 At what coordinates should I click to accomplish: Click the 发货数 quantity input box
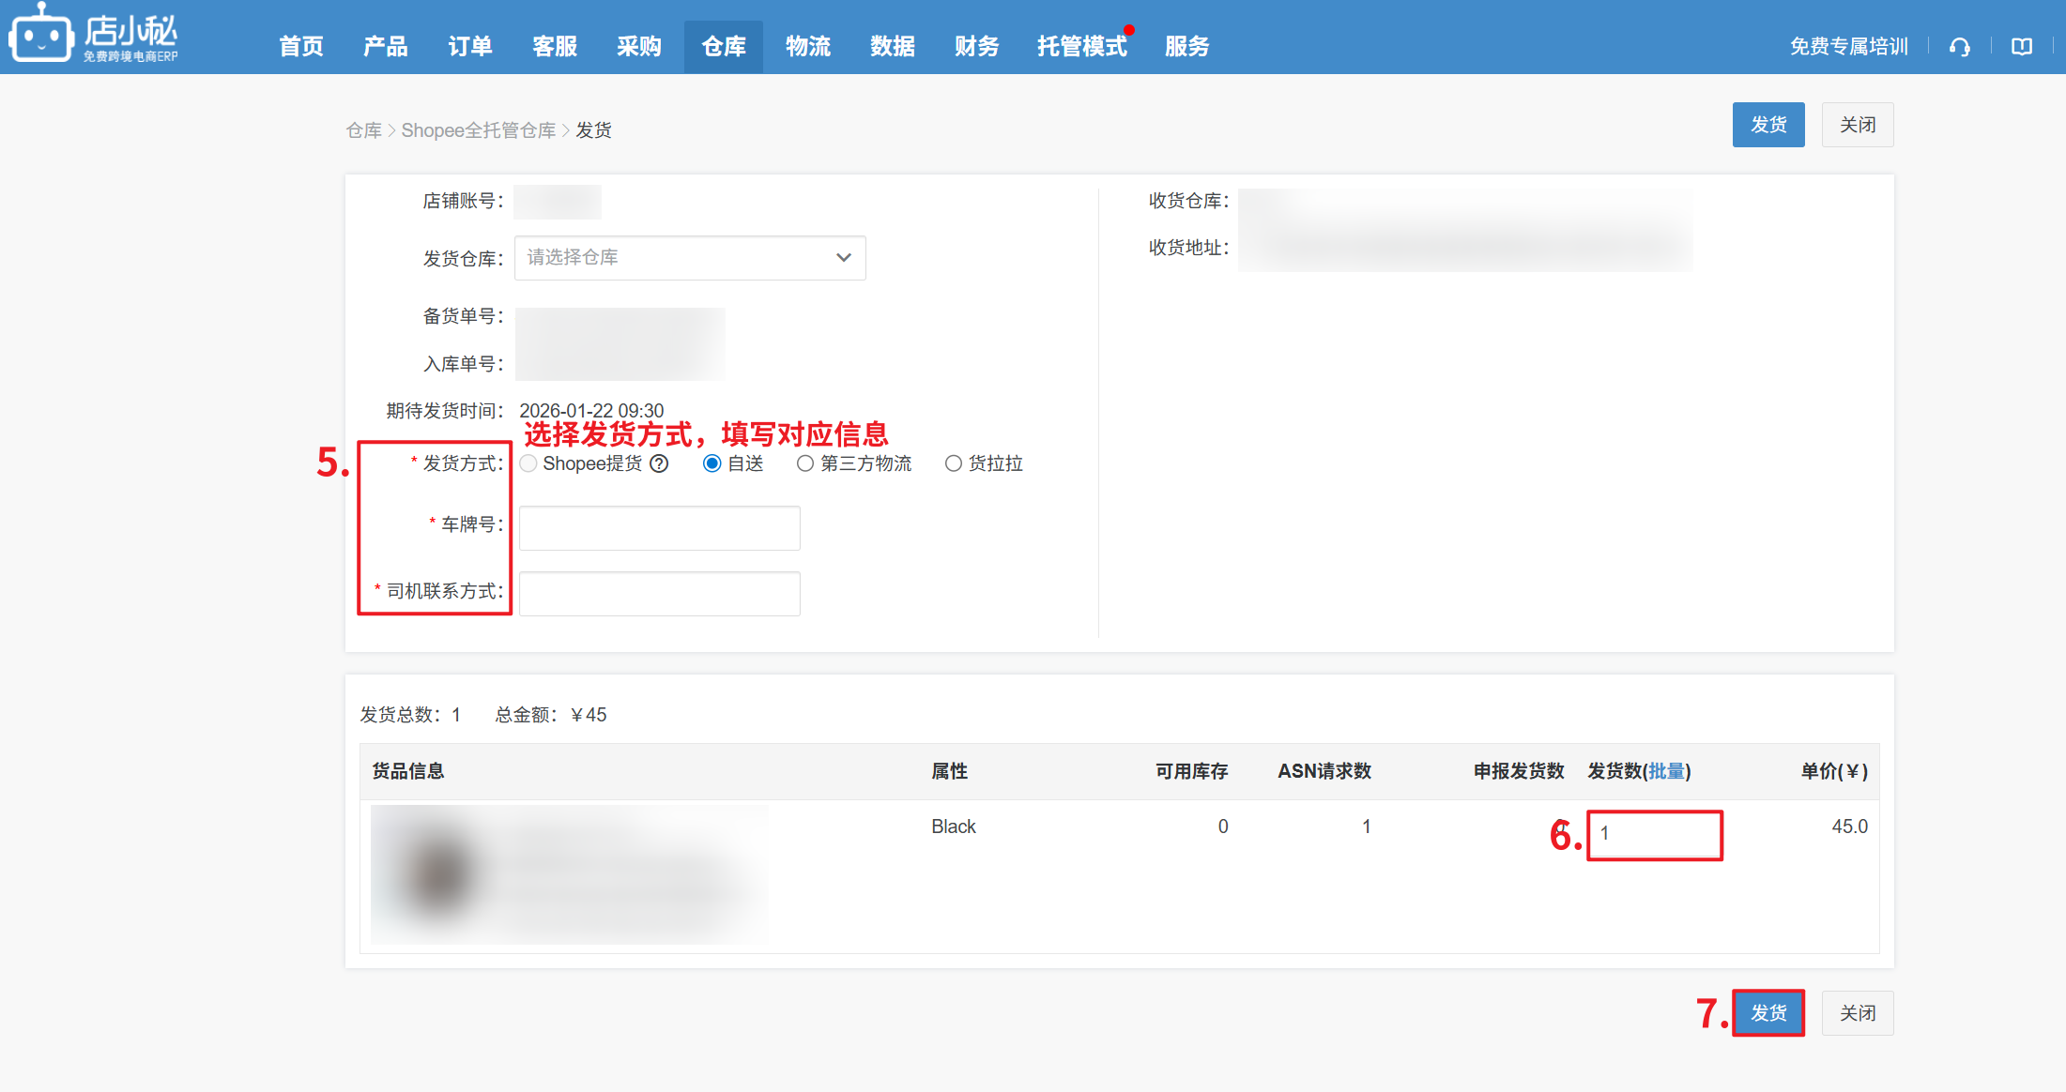1654,834
